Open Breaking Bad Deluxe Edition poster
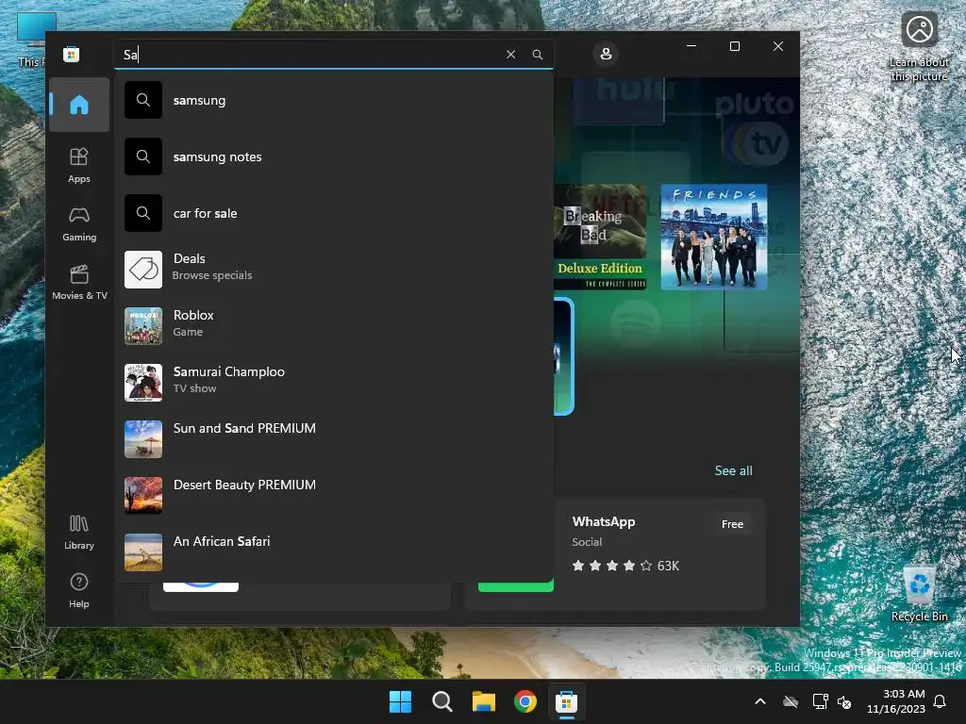Viewport: 966px width, 724px height. (x=600, y=237)
